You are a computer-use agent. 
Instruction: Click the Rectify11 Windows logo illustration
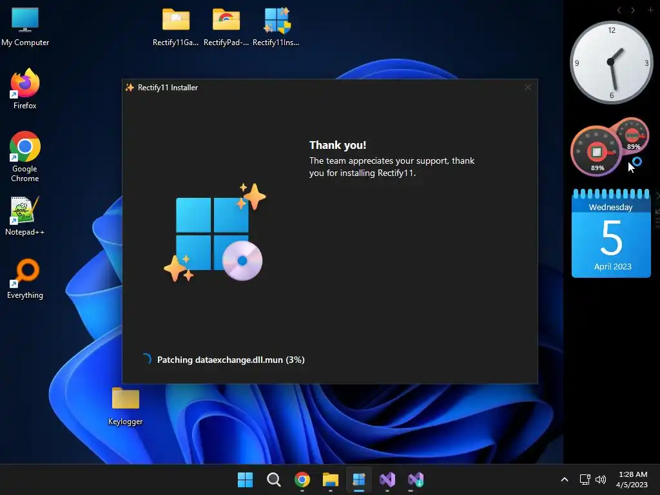[x=215, y=232]
